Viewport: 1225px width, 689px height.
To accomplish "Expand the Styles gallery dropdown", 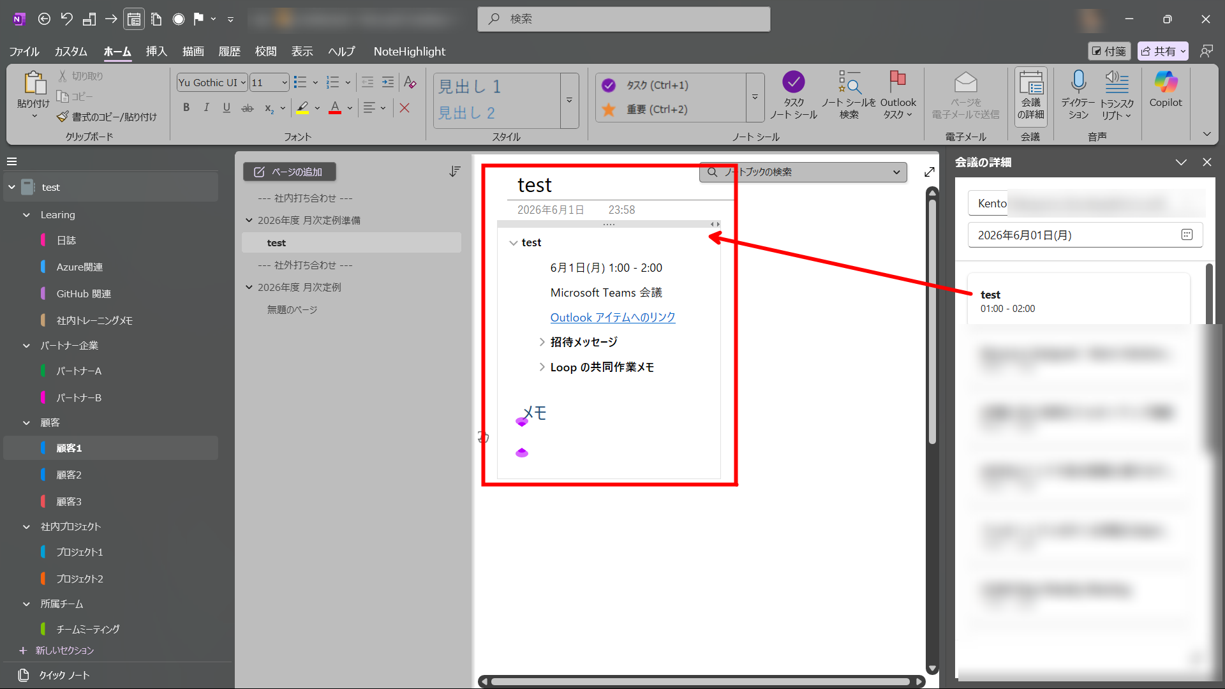I will click(x=569, y=100).
